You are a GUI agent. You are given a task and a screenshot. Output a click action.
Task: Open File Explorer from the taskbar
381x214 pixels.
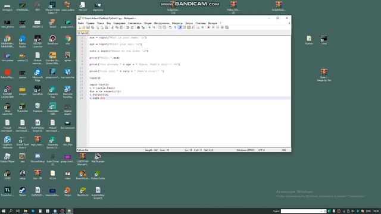tap(25, 211)
